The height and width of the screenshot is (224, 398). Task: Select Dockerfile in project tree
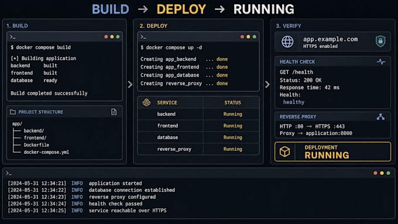click(36, 145)
